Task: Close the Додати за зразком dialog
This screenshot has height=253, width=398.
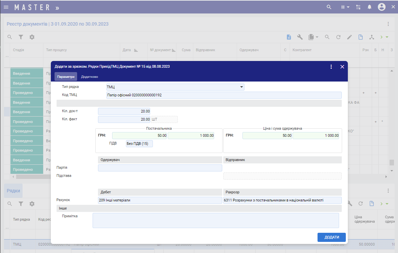Action: (x=342, y=67)
